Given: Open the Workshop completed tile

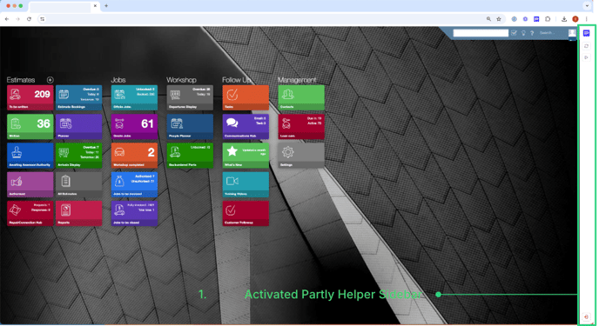Looking at the screenshot, I should (x=134, y=156).
